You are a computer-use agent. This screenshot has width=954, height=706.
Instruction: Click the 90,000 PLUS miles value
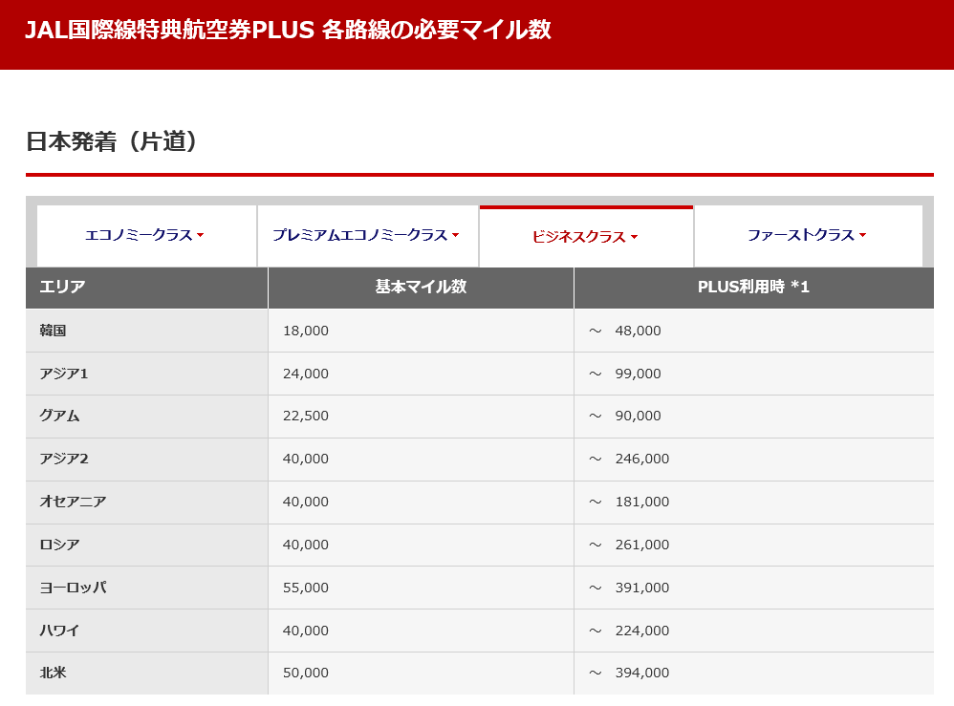(x=638, y=416)
